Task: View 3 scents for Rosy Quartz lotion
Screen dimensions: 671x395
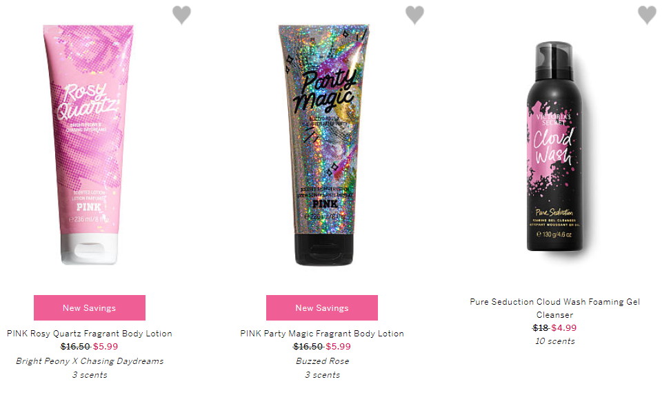Action: [90, 374]
